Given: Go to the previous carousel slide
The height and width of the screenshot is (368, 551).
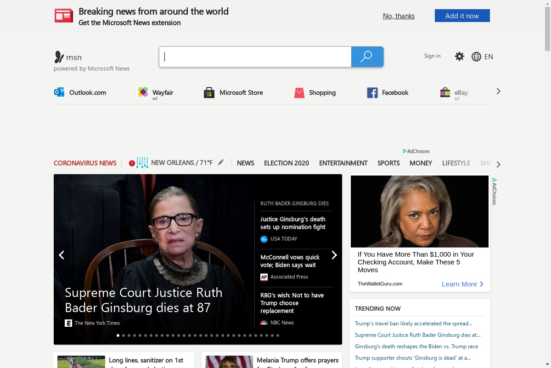Looking at the screenshot, I should 62,255.
